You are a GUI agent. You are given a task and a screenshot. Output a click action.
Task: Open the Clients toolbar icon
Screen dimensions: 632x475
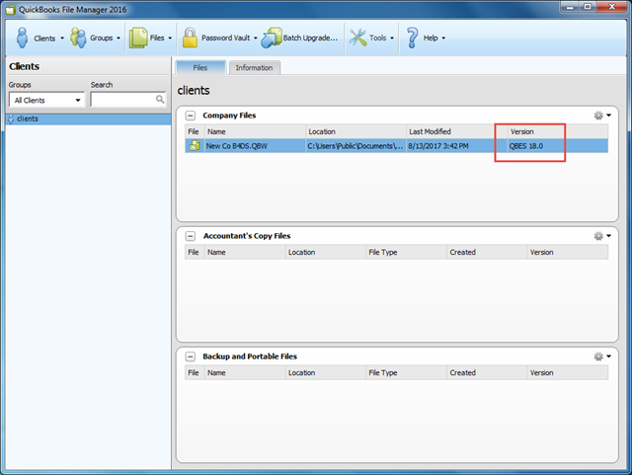[22, 38]
